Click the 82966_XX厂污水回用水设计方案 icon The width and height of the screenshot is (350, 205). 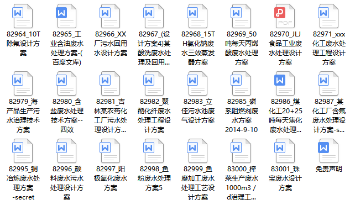tap(110, 16)
